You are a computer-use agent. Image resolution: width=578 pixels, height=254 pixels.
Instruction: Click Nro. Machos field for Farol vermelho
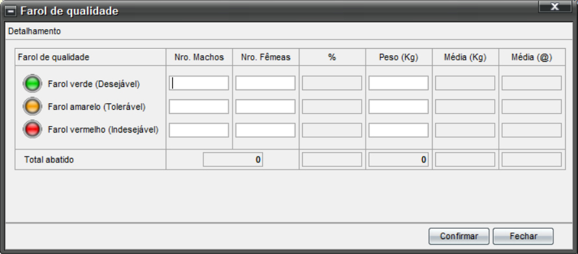pos(199,130)
